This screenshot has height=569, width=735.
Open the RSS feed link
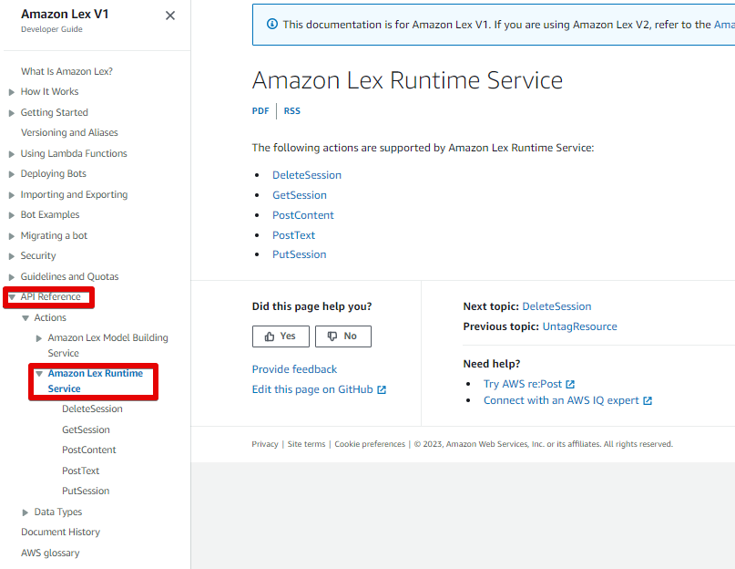291,111
